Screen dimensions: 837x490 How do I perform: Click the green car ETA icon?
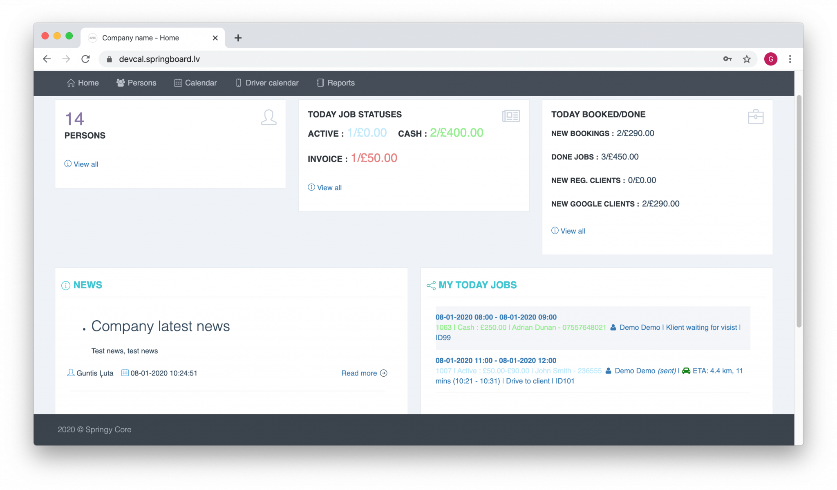point(686,371)
